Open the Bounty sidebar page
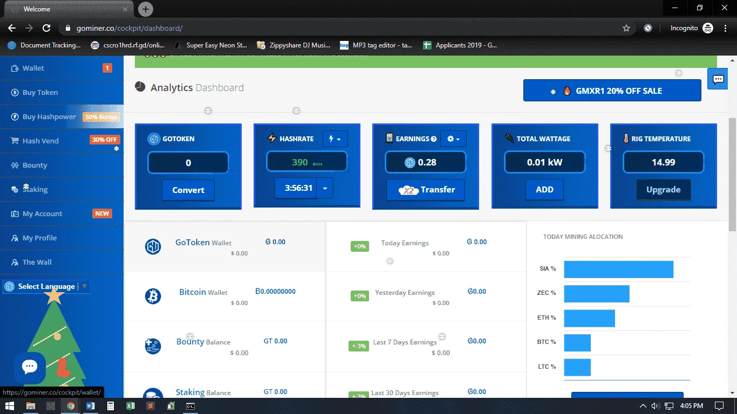Viewport: 737px width, 414px height. [x=62, y=165]
